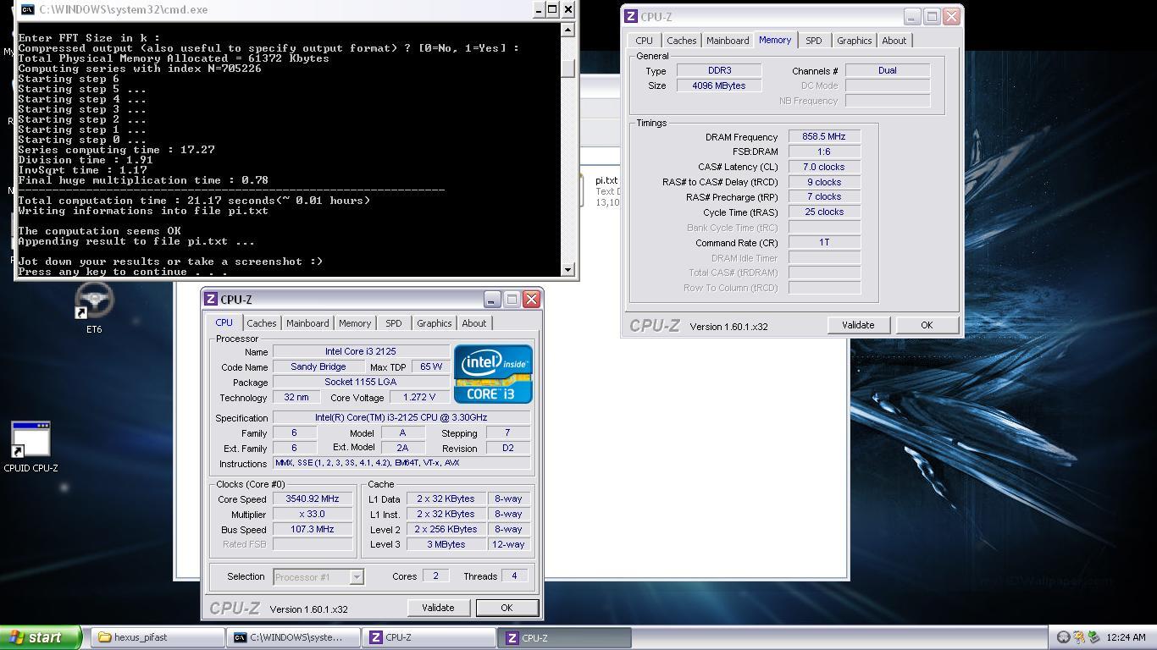This screenshot has height=650, width=1157.
Task: Click the 7.0 clocks CAS latency value
Action: click(824, 167)
